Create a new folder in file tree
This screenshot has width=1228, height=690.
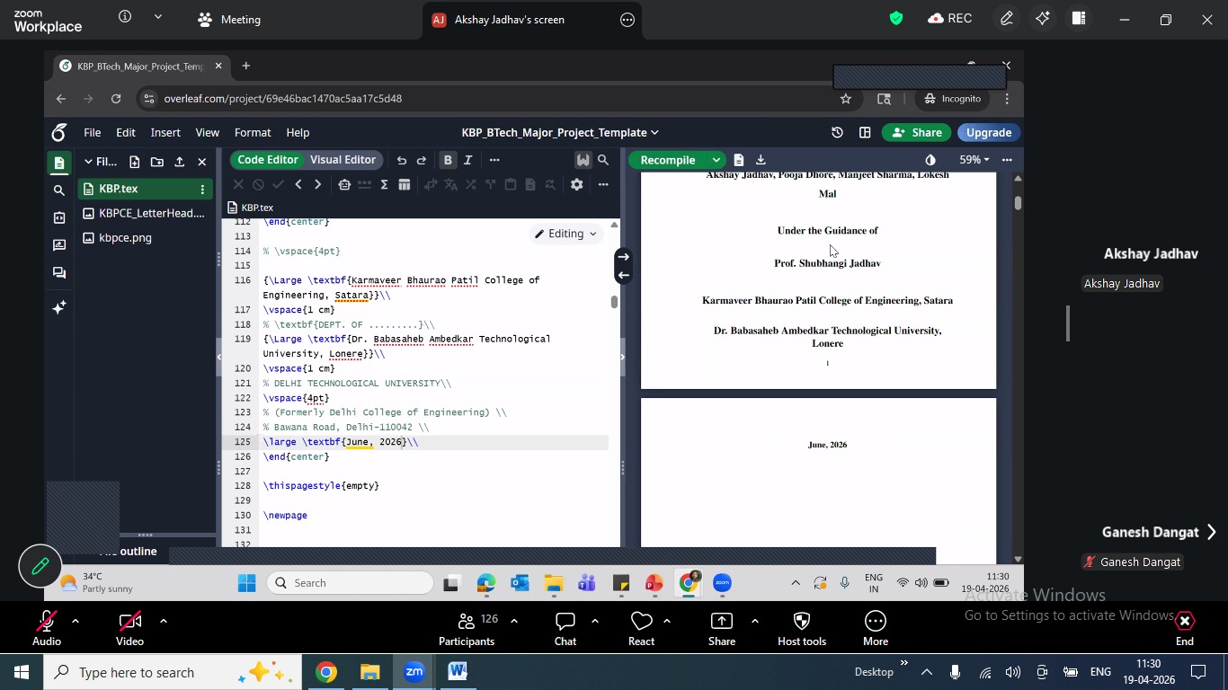[157, 163]
